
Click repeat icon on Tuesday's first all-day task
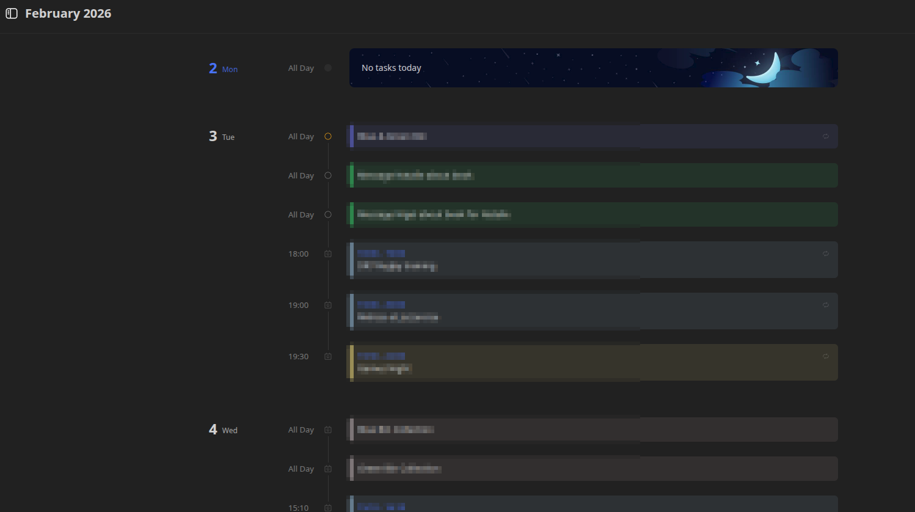coord(826,136)
